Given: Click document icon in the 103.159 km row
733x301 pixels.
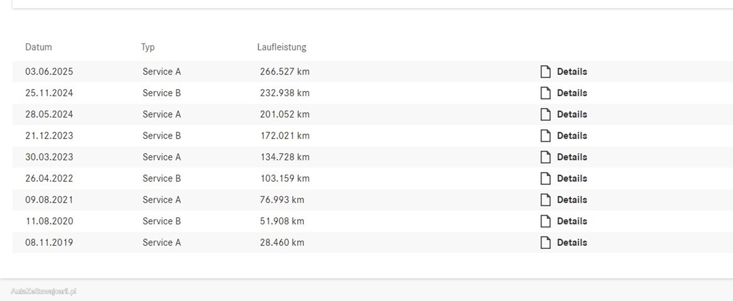Looking at the screenshot, I should click(x=545, y=178).
